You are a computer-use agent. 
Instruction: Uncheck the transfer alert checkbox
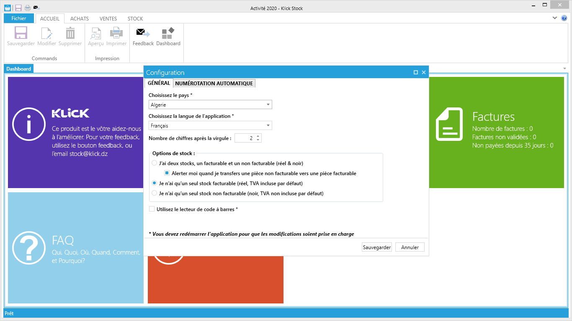167,173
